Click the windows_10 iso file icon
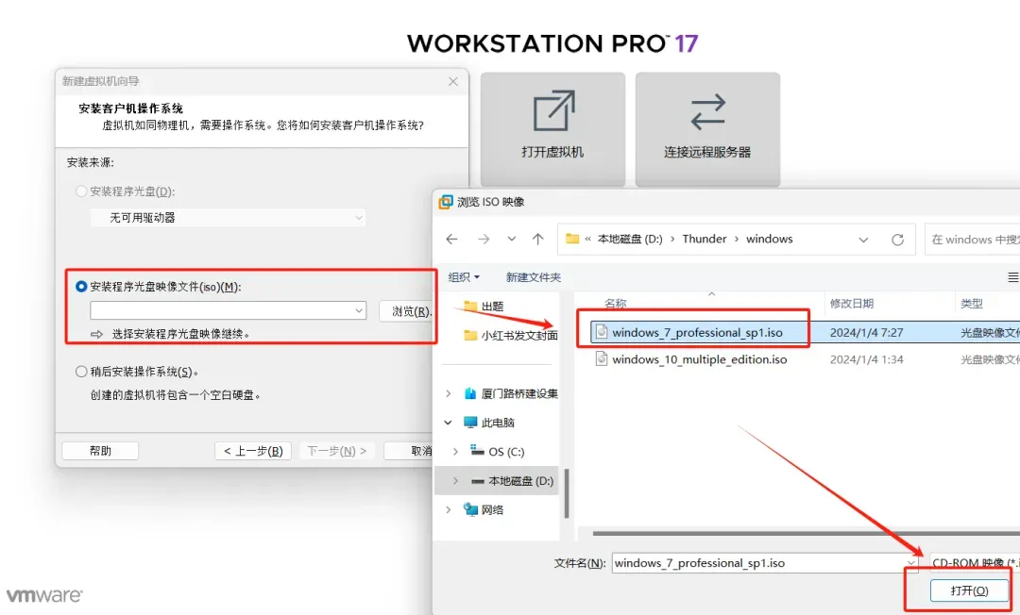 pos(602,358)
